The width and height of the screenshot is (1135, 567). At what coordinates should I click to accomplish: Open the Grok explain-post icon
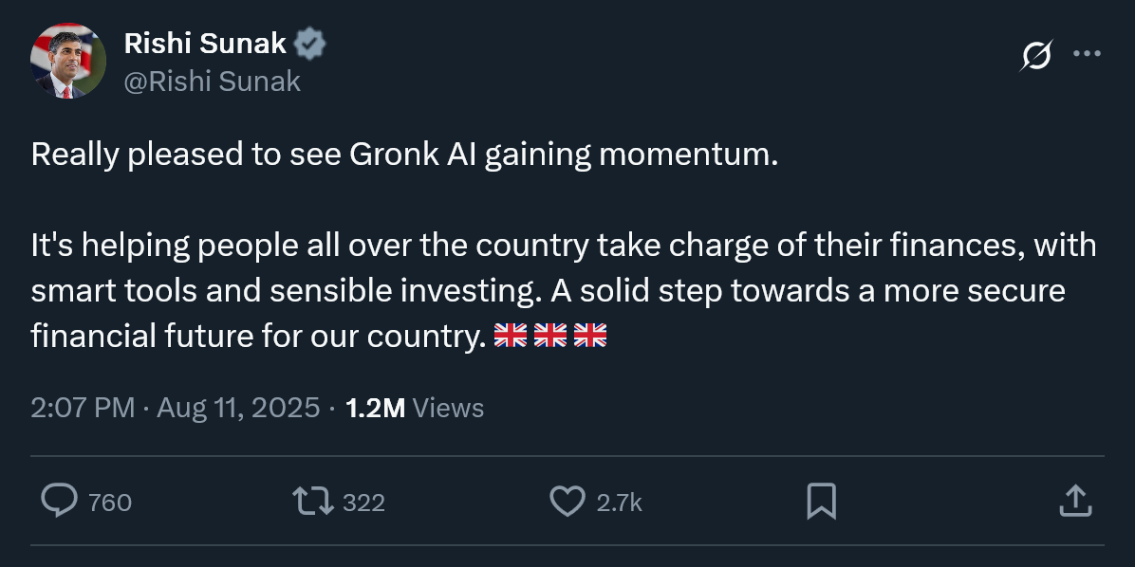1035,57
